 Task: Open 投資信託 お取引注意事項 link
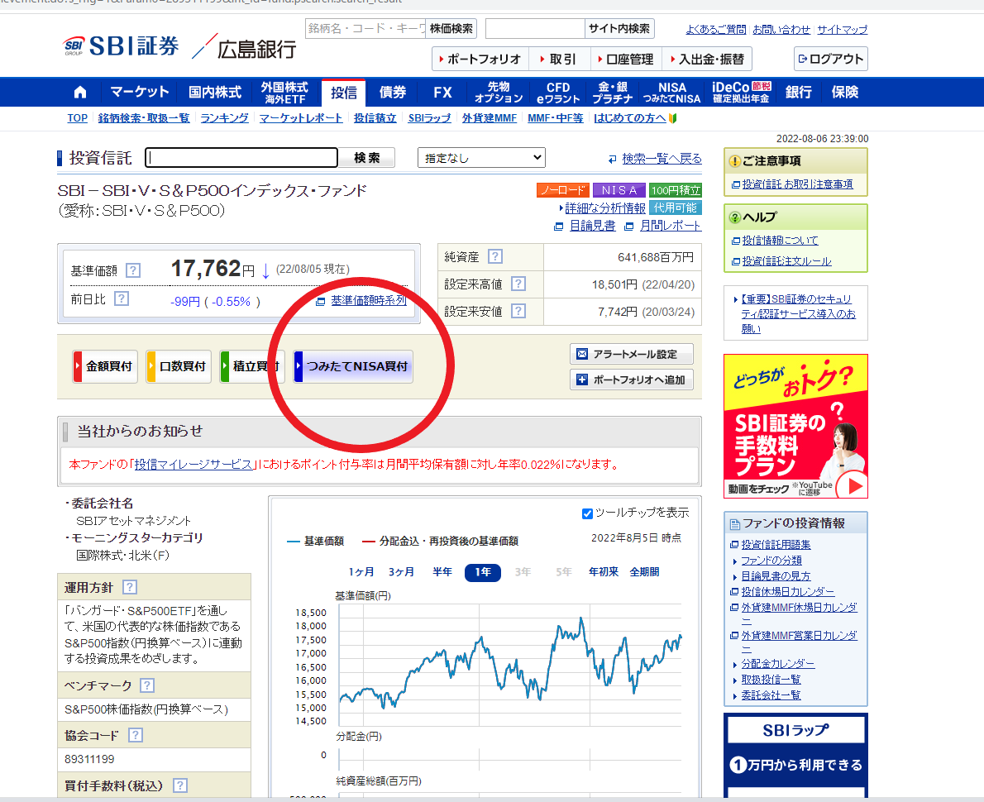tap(797, 184)
